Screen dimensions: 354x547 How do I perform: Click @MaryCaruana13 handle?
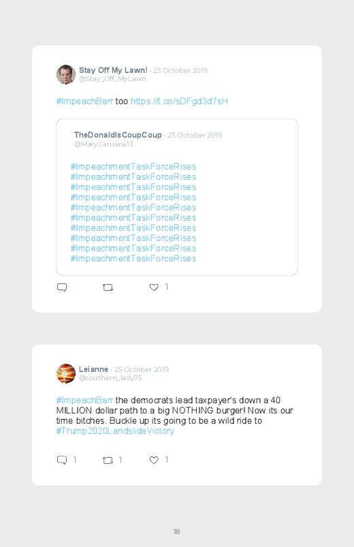103,144
